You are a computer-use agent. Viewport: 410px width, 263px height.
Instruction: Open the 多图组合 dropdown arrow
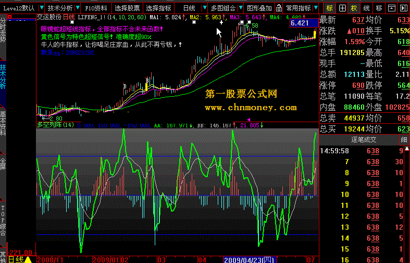pos(241,8)
